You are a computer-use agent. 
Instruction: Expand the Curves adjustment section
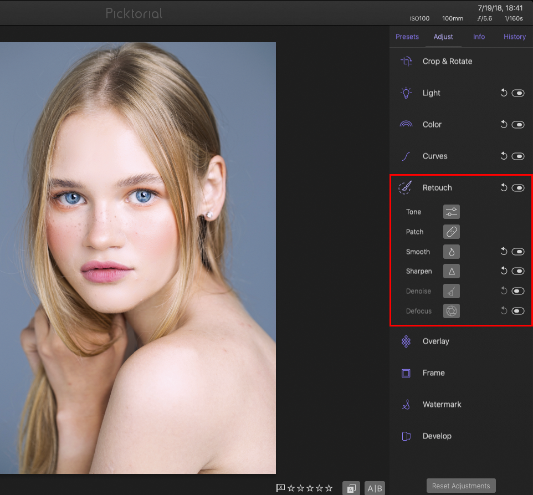click(436, 156)
